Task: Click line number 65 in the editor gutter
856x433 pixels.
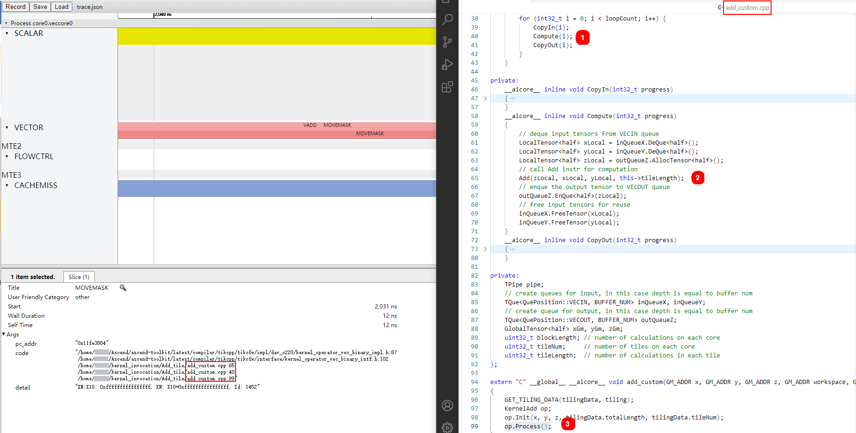Action: pyautogui.click(x=474, y=178)
